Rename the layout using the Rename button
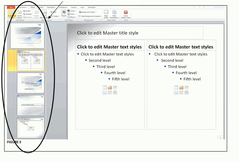239x162 pixels. coord(27,14)
